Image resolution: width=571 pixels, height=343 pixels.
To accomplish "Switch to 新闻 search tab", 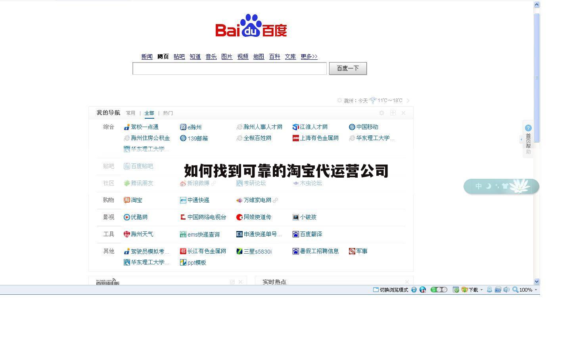I will pyautogui.click(x=147, y=57).
